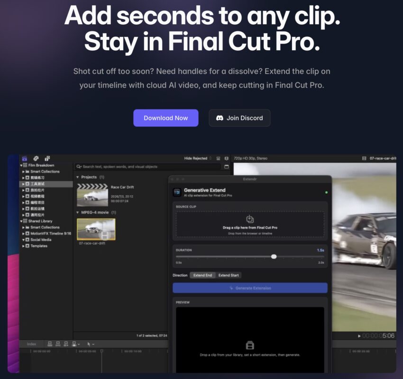This screenshot has width=403, height=379.
Task: Collapse the MPEG-4 movie (1) section
Action: tap(78, 213)
